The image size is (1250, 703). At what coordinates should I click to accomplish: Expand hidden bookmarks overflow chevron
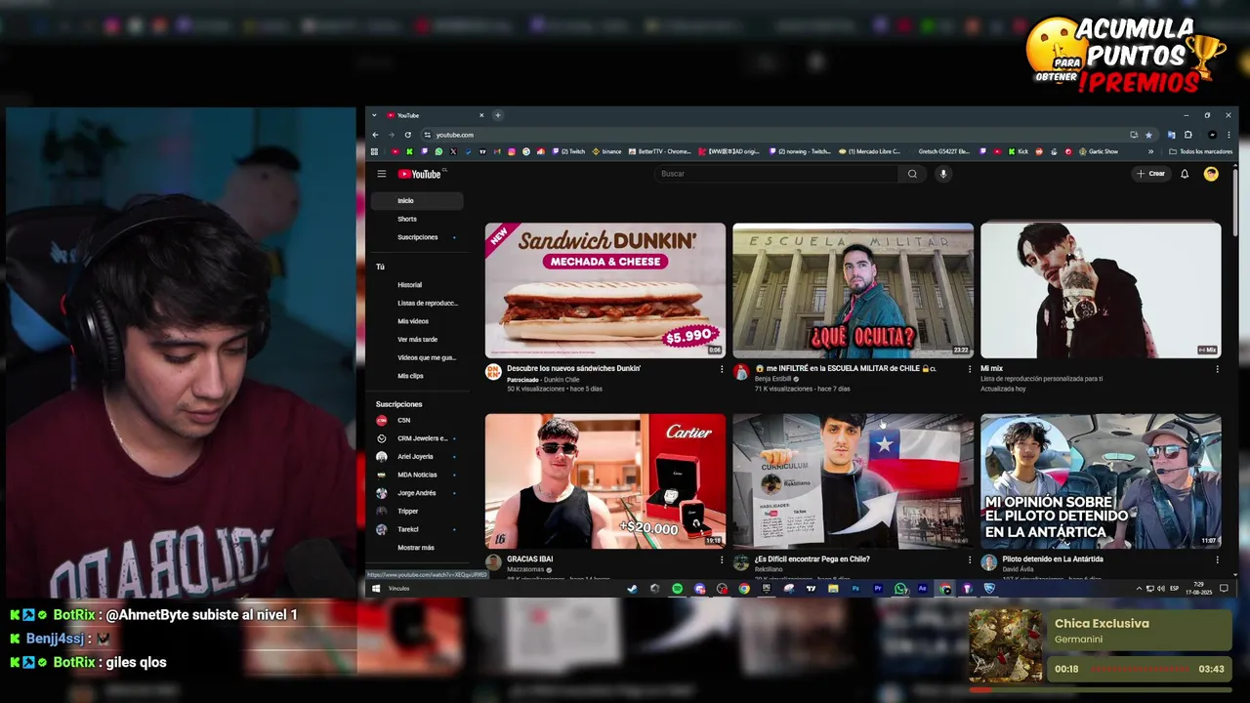pyautogui.click(x=1150, y=151)
